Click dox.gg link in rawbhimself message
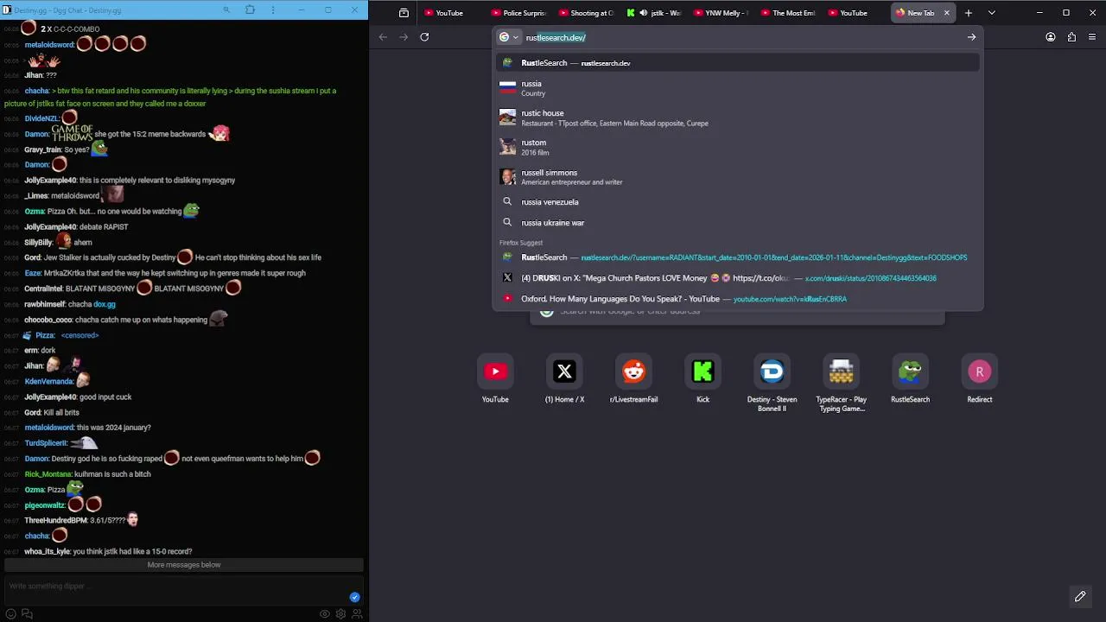This screenshot has height=622, width=1106. click(x=105, y=304)
